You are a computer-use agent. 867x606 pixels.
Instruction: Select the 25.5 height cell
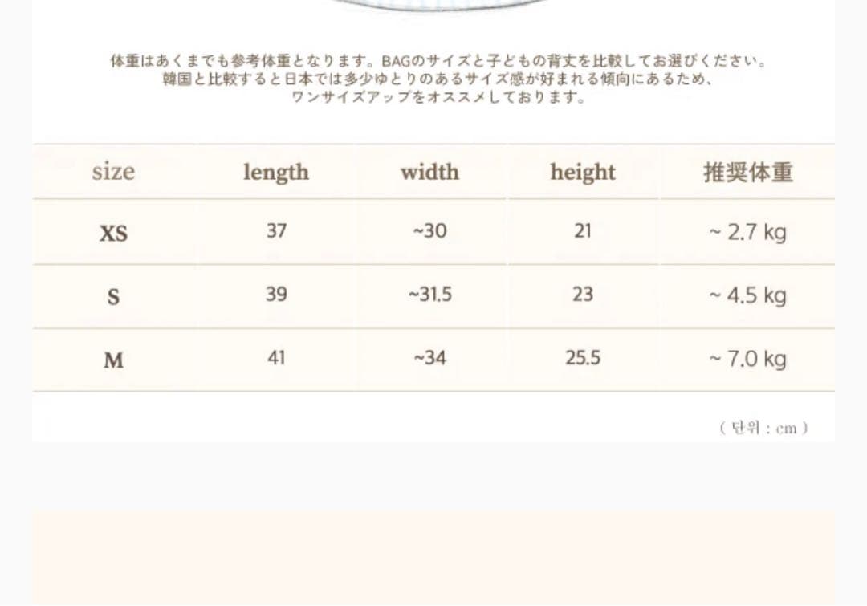click(583, 358)
